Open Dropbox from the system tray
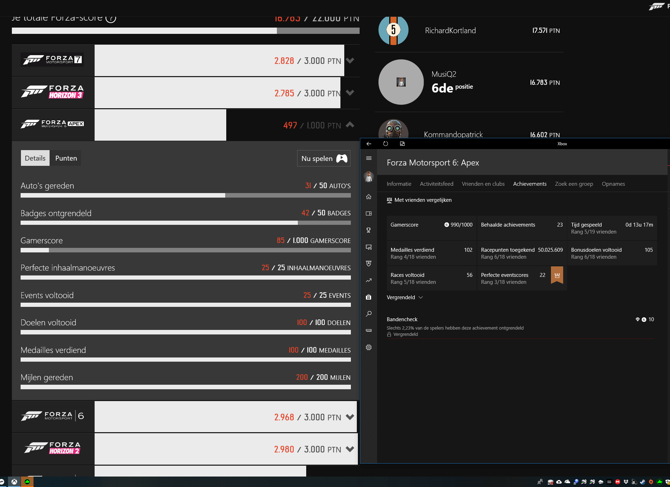 click(626, 482)
